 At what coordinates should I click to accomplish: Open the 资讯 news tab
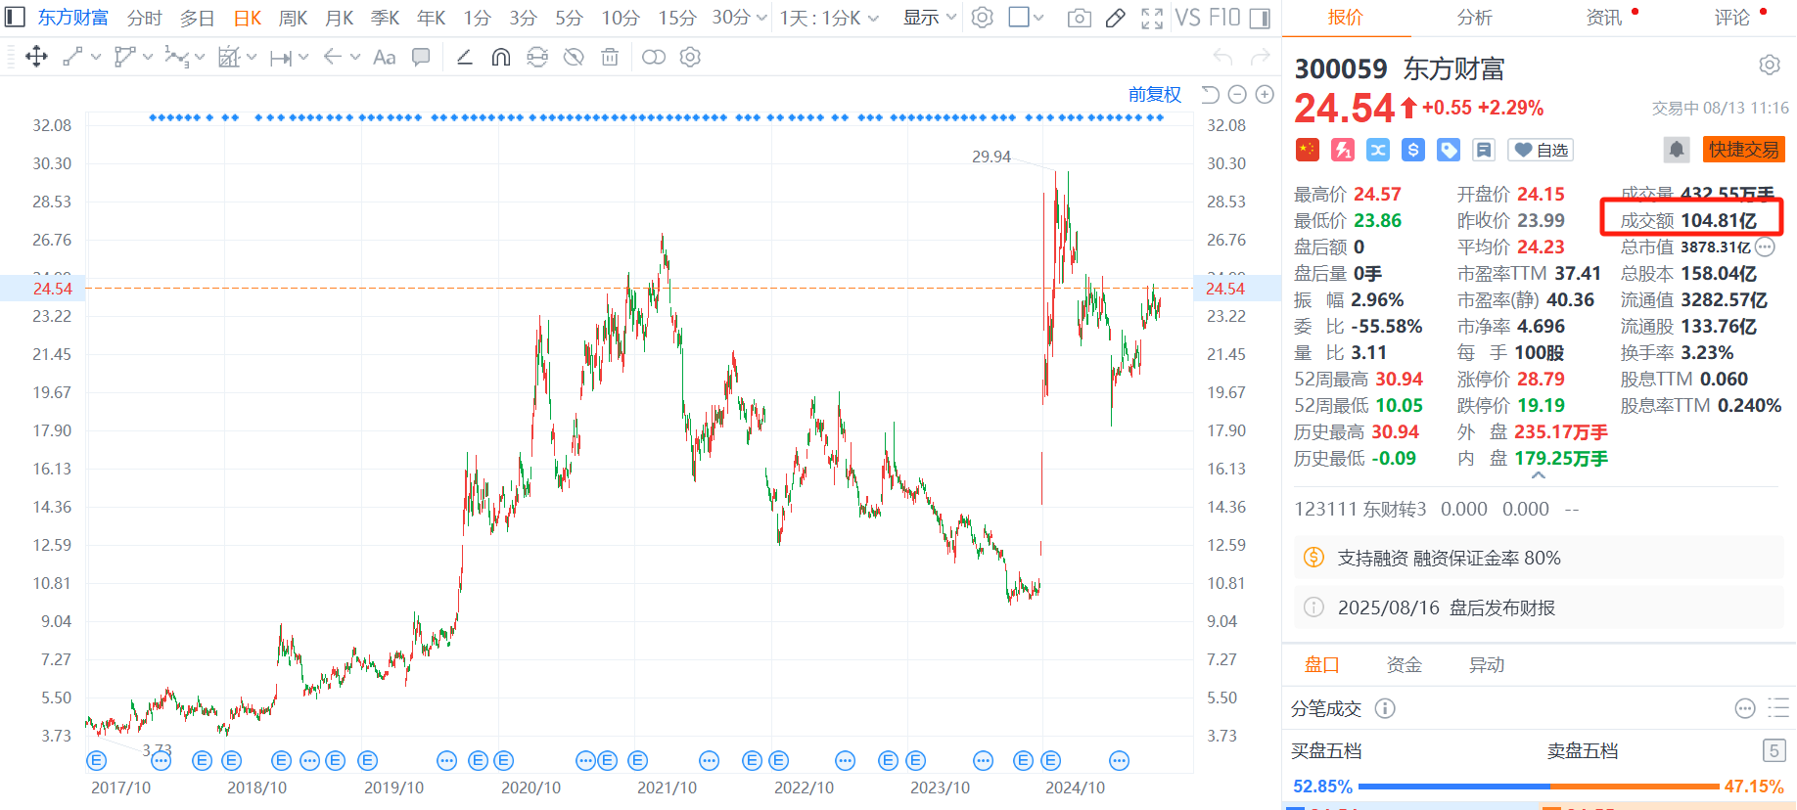[1604, 18]
